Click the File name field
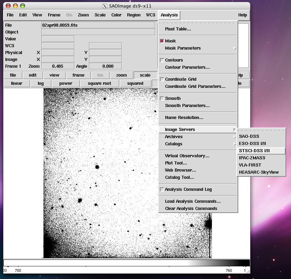Viewport: 291px width, 279px height. pos(98,25)
